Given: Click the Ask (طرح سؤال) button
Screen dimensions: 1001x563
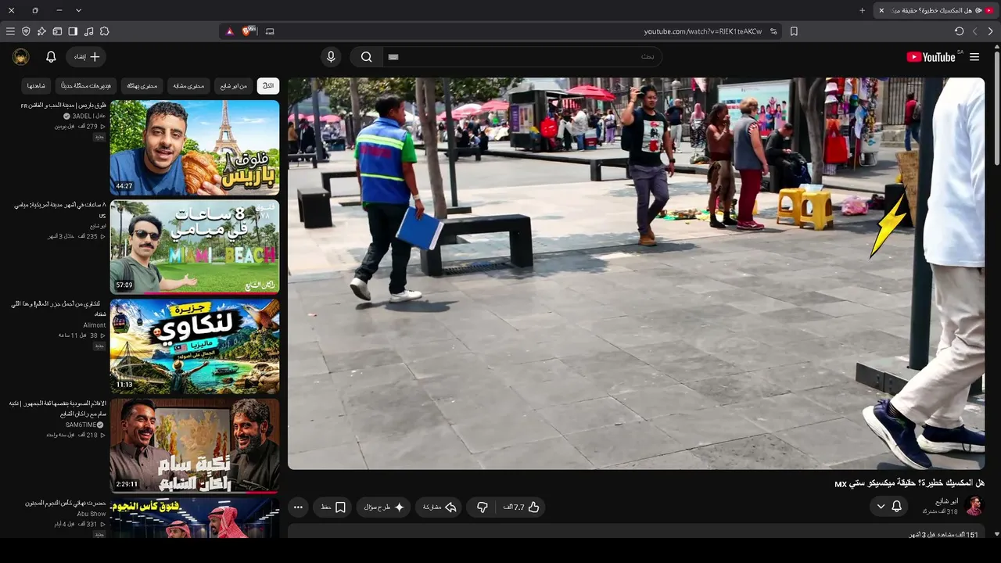Looking at the screenshot, I should [x=384, y=507].
